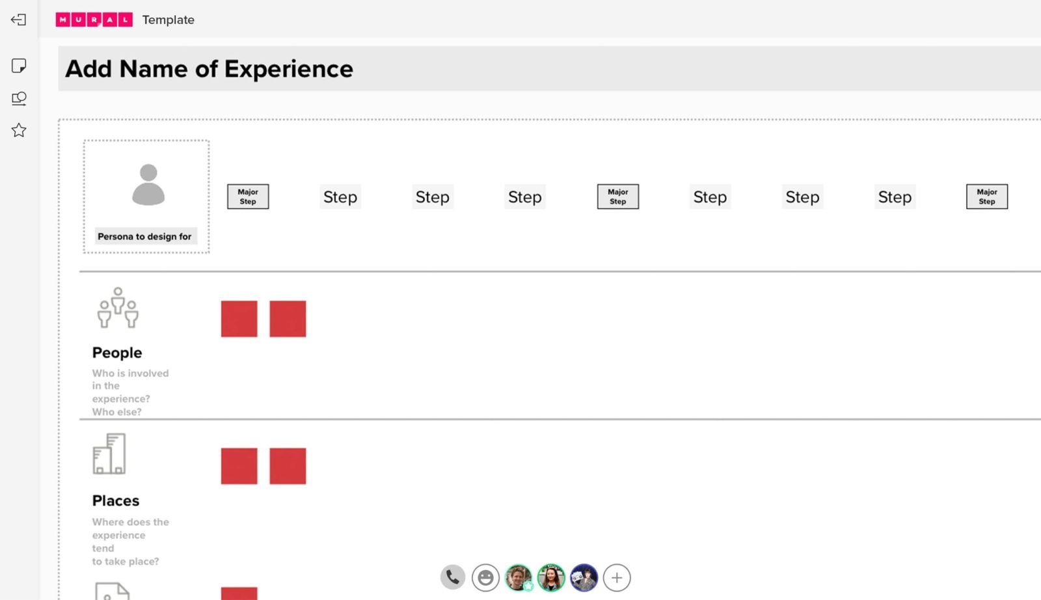Select the Persona to design for label
The width and height of the screenshot is (1041, 600).
[144, 236]
